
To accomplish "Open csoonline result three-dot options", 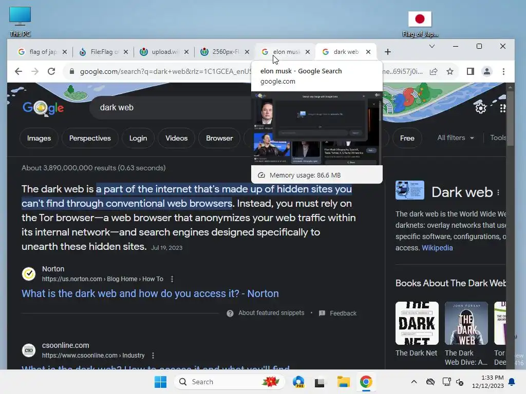I will (x=153, y=355).
